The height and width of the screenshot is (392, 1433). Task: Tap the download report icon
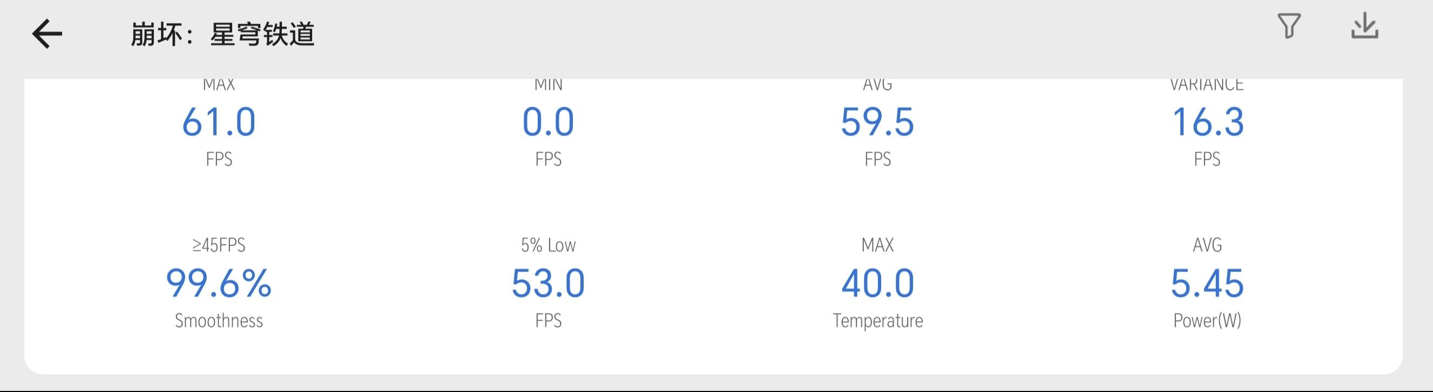[1364, 26]
